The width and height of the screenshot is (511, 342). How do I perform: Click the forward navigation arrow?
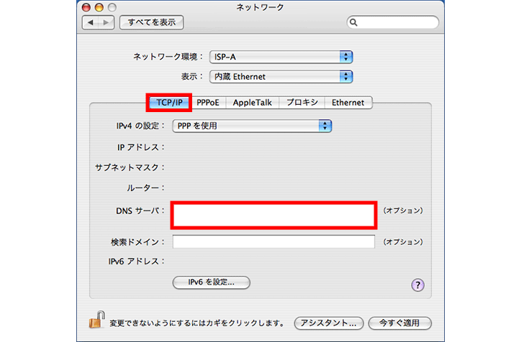(x=107, y=23)
